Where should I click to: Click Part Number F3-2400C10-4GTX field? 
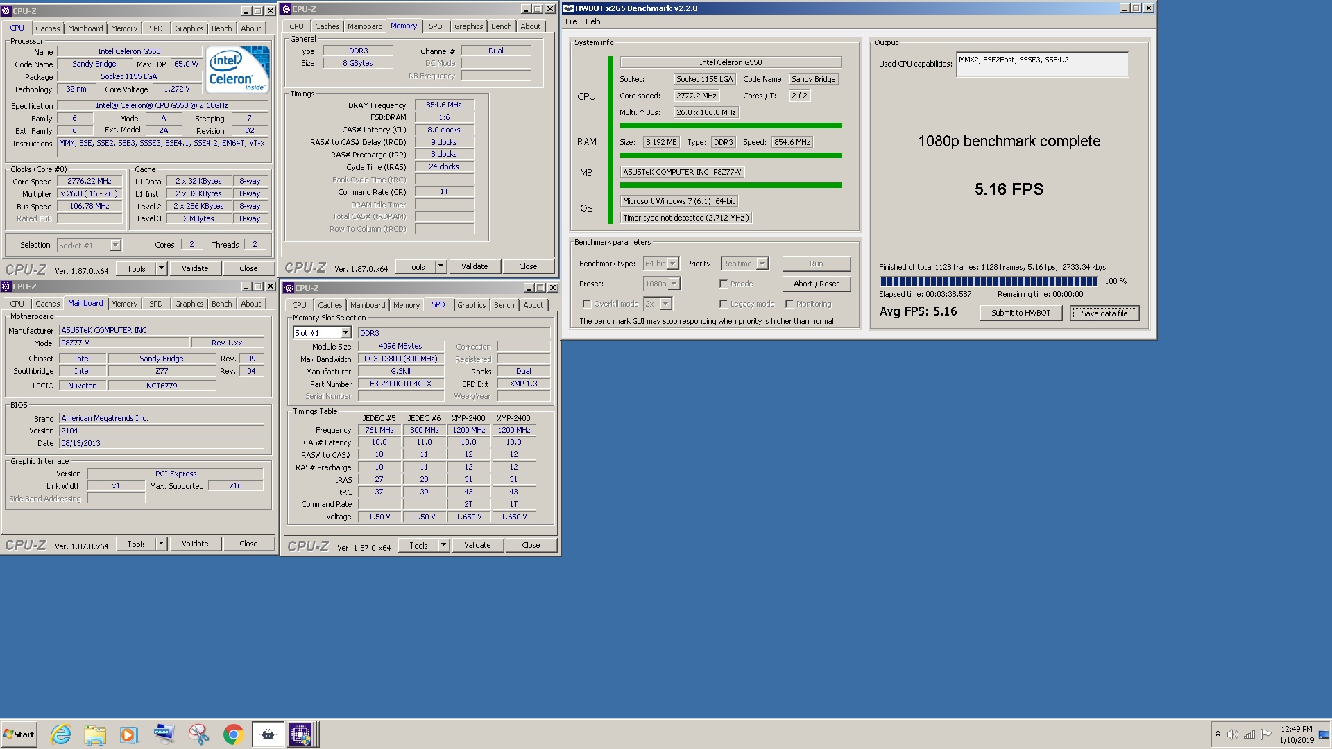(400, 384)
